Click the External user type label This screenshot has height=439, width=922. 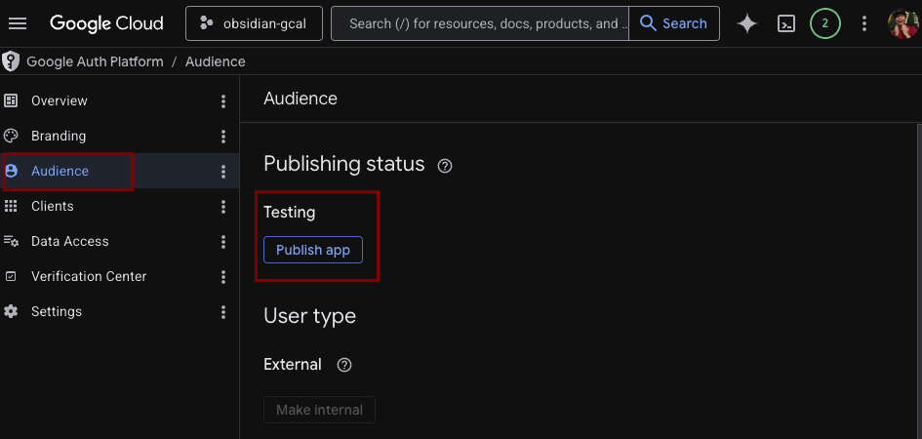click(x=293, y=364)
